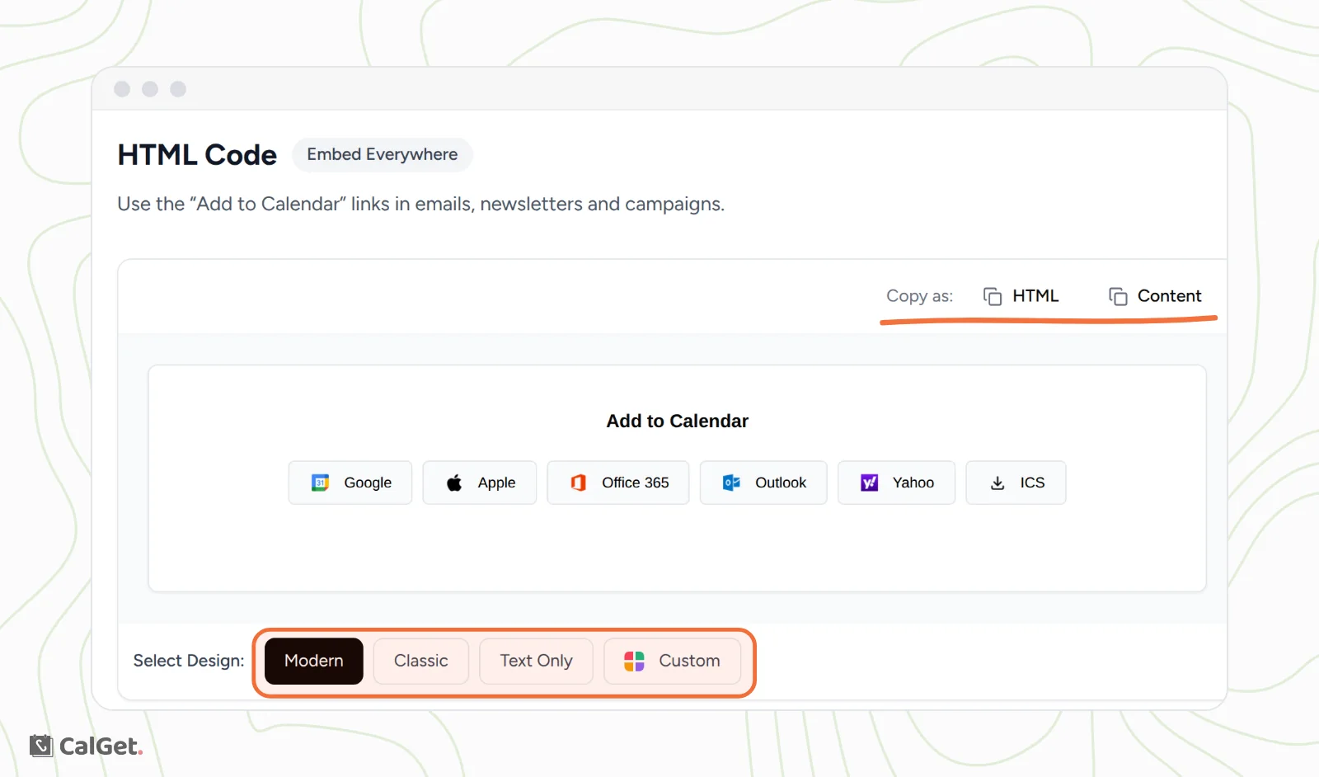The height and width of the screenshot is (777, 1319).
Task: Click the copy icon beside Content
Action: [1118, 296]
